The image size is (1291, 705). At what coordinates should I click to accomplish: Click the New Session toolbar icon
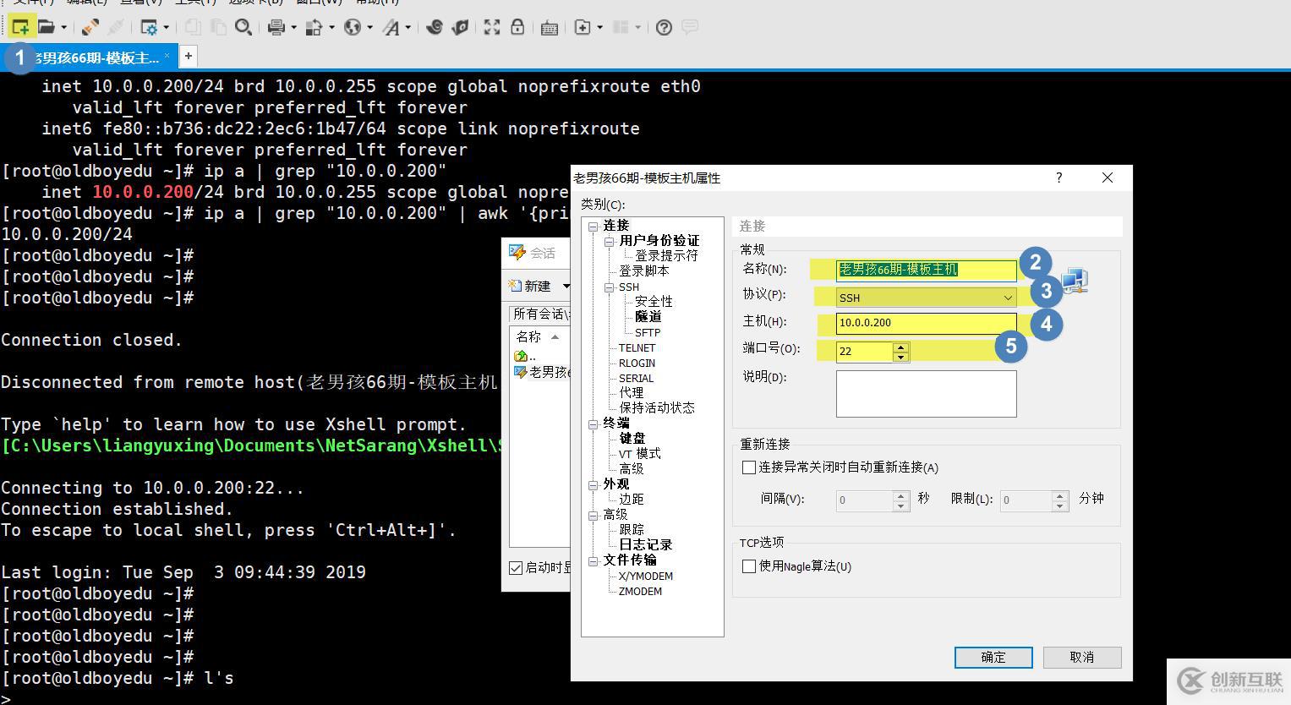pos(20,27)
